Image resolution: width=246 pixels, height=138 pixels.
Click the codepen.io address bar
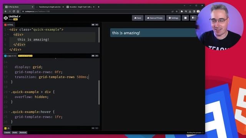[x=96, y=11]
